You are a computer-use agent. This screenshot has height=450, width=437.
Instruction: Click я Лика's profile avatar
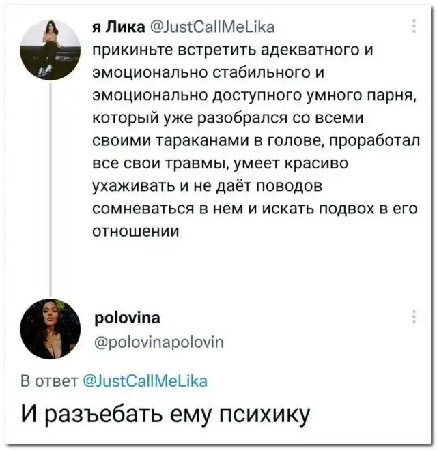(50, 49)
